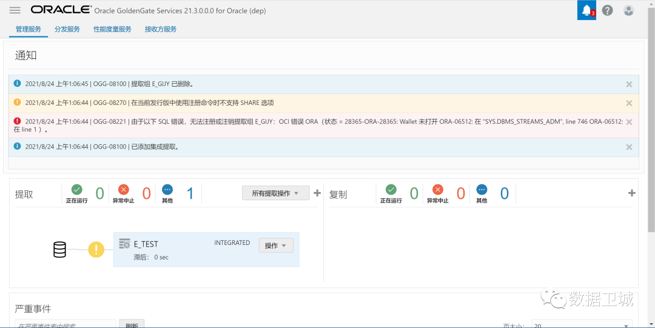Screen dimensions: 655x328
Task: Click the extract 其他 blue dots icon
Action: coord(167,190)
